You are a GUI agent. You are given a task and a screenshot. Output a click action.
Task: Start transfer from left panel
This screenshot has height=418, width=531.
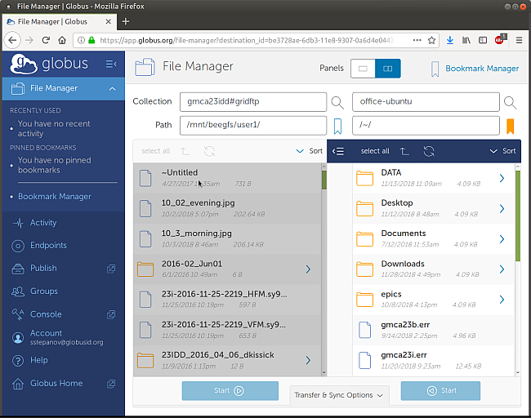[230, 391]
